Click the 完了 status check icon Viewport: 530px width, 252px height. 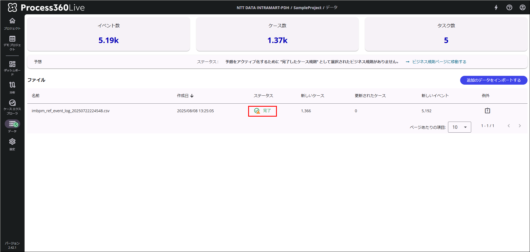point(257,111)
